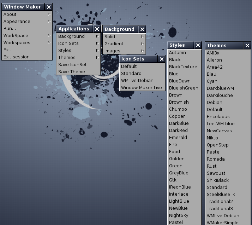
Task: Click the Applications menu title bar
Action: (74, 29)
